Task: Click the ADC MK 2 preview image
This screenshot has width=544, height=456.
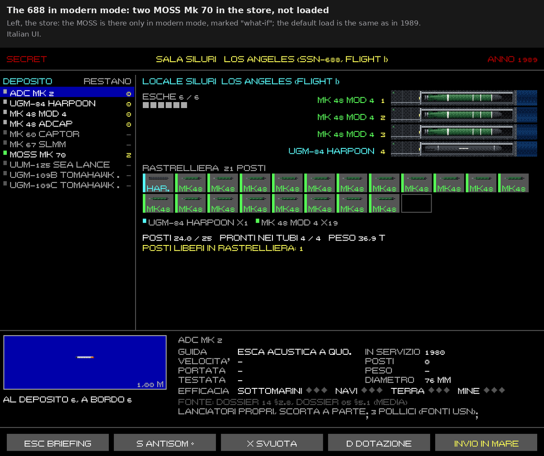Action: pyautogui.click(x=85, y=362)
